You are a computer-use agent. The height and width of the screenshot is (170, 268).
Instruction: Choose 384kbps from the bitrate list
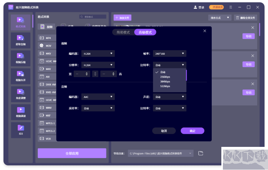[x=165, y=81]
